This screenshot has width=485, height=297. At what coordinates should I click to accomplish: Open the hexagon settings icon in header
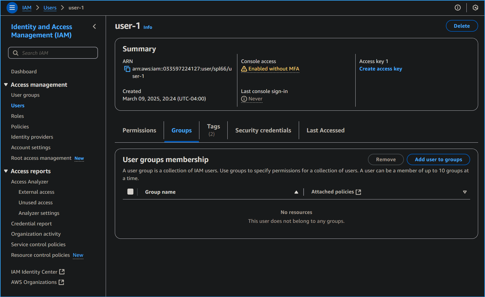point(475,8)
